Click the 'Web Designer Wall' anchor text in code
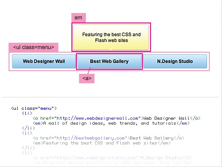Image resolution: width=222 pixels, height=167 pixels. [x=166, y=118]
